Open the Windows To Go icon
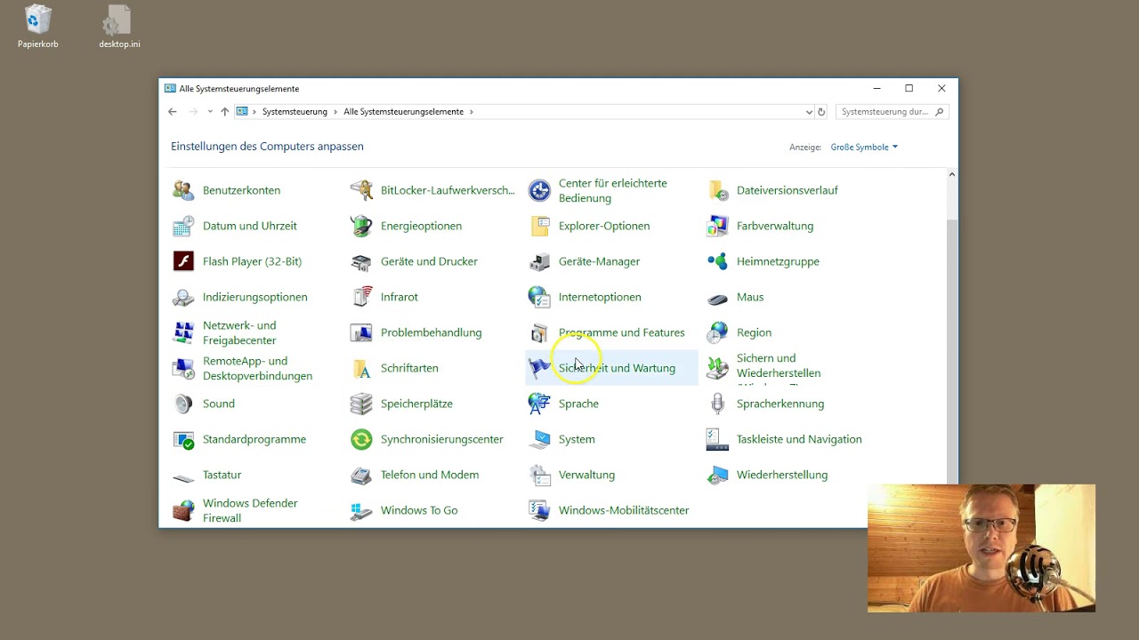The height and width of the screenshot is (640, 1139). point(361,510)
